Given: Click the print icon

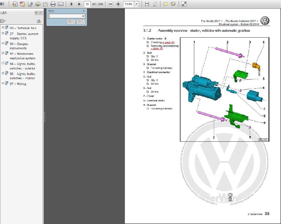Looking at the screenshot, I should click(53, 4).
